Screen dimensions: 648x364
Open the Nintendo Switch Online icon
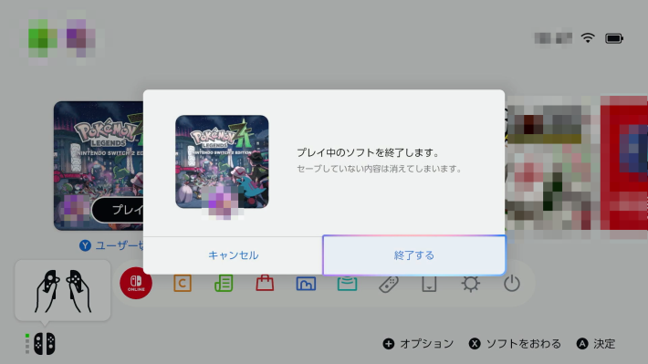(x=136, y=284)
